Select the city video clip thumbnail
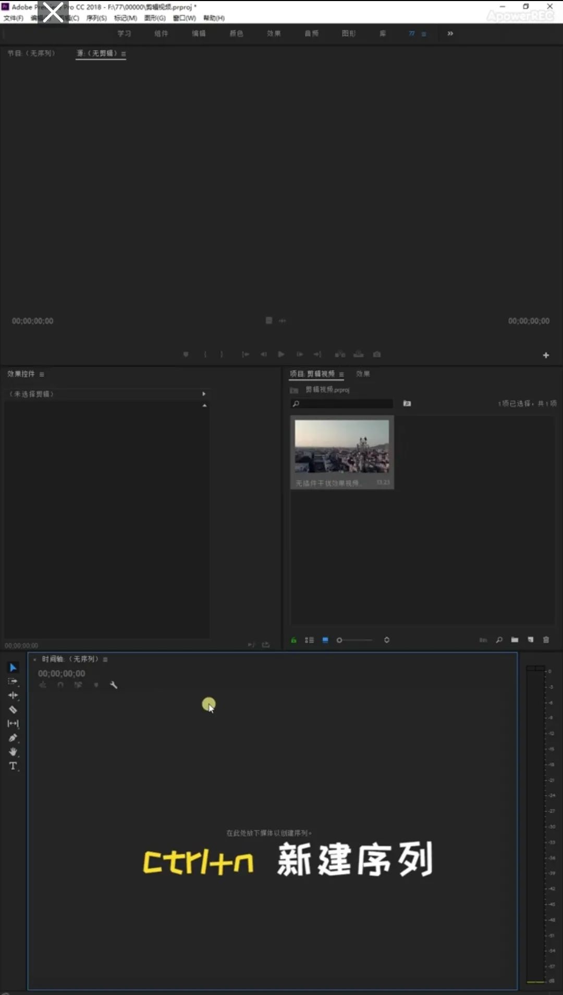This screenshot has height=995, width=563. [342, 446]
